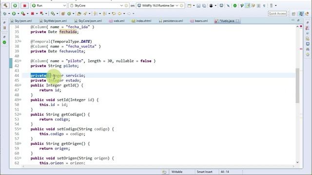Click the Save disk icon
The height and width of the screenshot is (175, 312).
point(198,6)
